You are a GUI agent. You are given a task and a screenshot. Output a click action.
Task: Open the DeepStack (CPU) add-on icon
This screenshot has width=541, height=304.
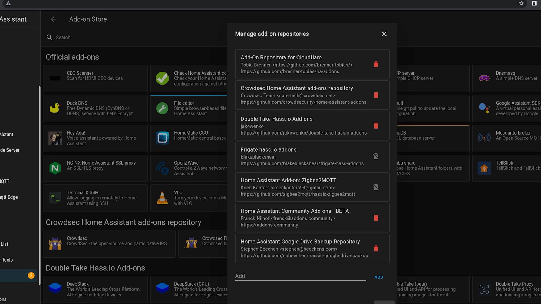(162, 288)
